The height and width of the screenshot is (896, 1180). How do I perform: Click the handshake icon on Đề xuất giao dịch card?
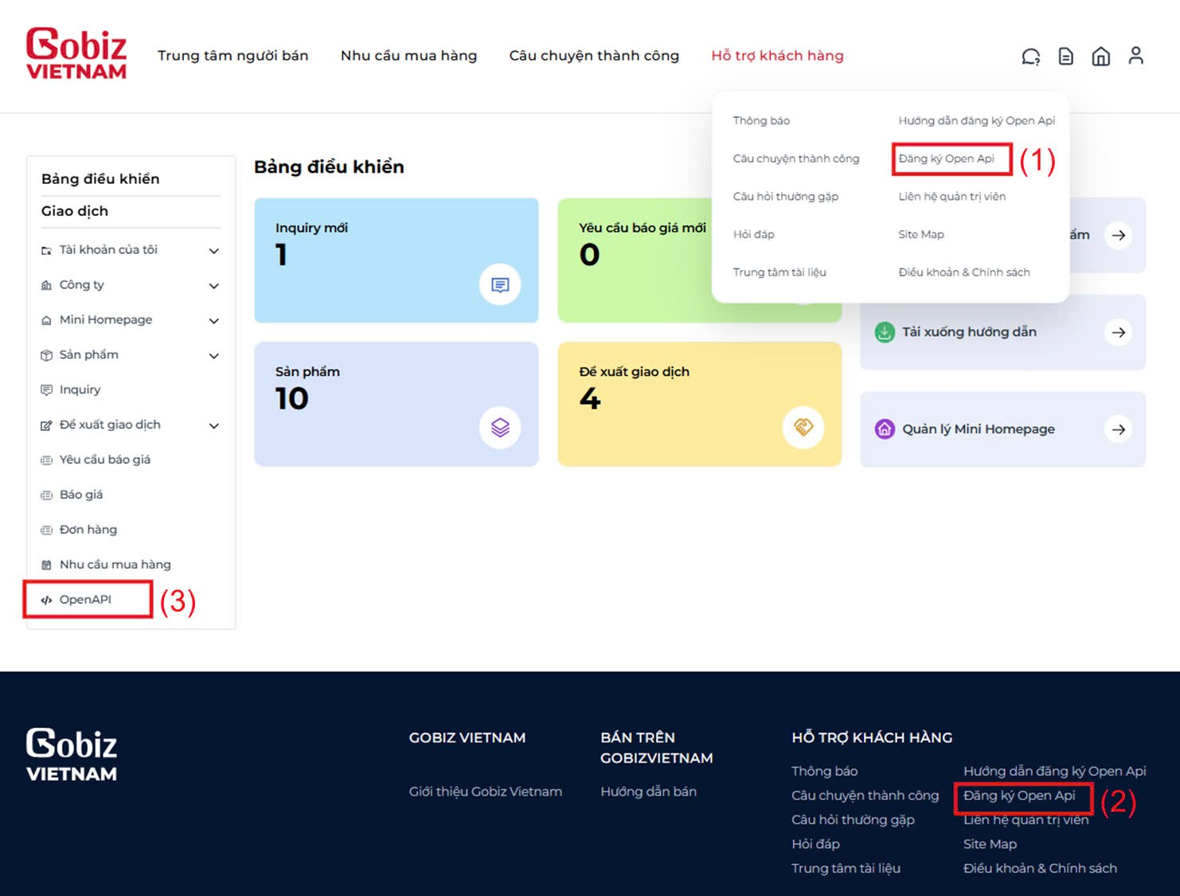tap(803, 427)
